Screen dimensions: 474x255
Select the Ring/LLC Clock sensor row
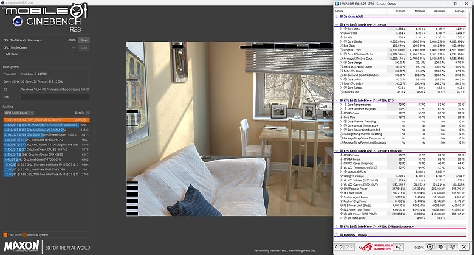[x=400, y=50]
